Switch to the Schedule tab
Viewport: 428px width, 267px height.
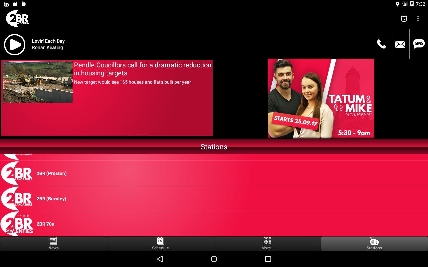(160, 244)
